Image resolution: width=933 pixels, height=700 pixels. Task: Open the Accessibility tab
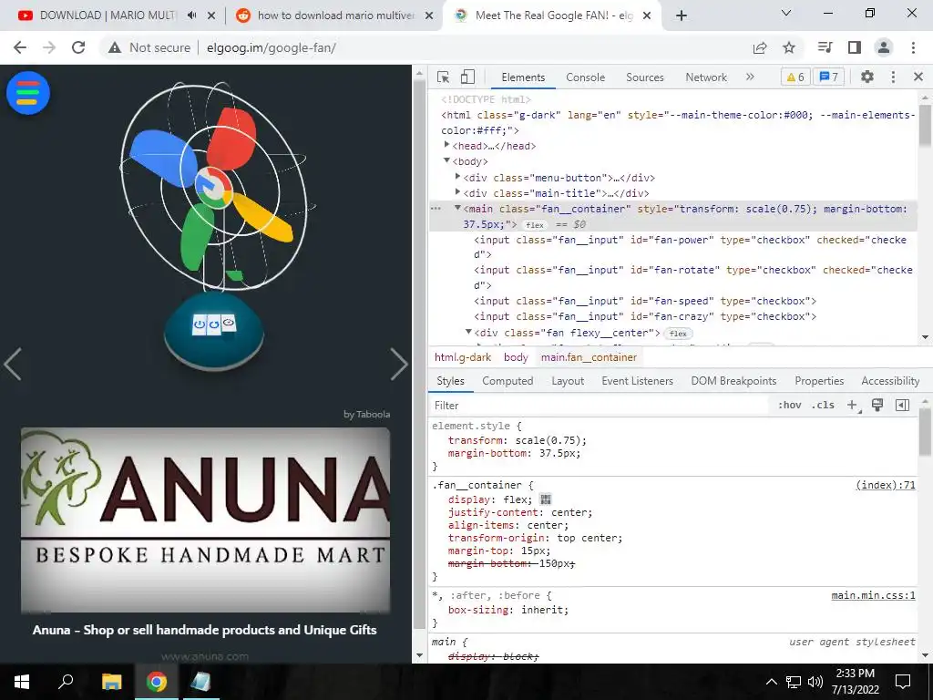[890, 381]
